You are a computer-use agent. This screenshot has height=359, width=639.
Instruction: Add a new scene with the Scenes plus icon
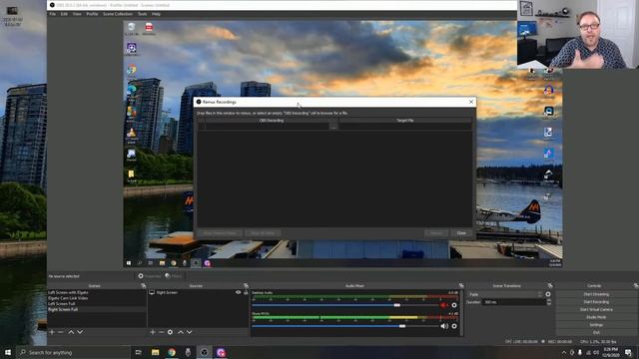coord(52,332)
